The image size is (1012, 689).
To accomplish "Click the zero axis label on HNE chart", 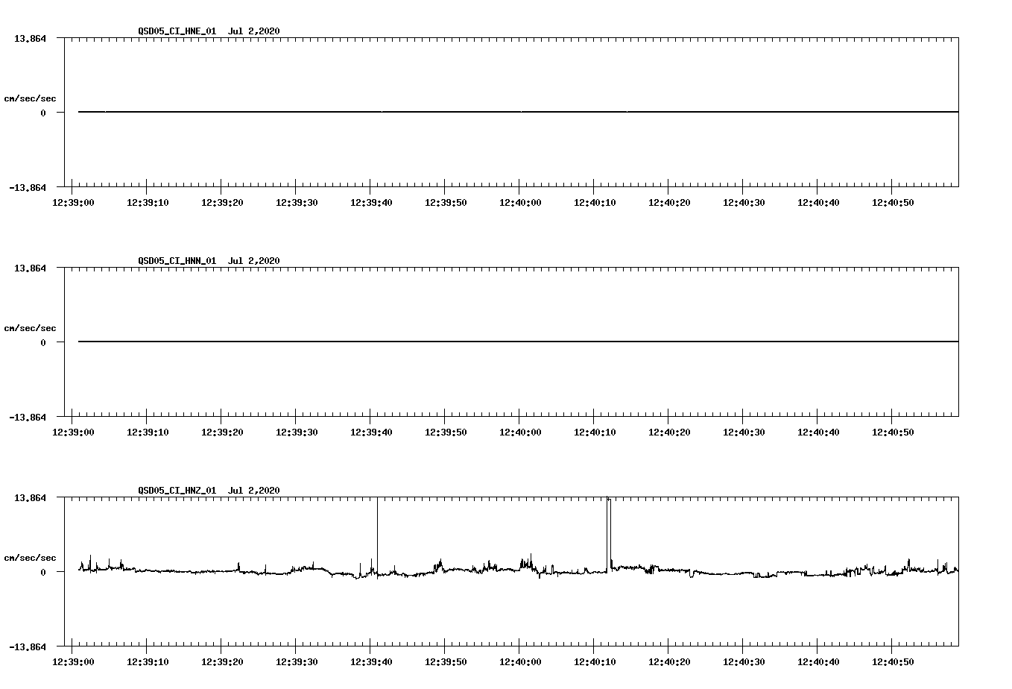I will 43,113.
